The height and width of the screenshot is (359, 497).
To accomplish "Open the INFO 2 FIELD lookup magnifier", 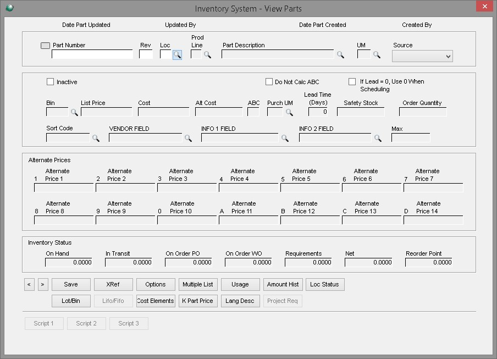I will tap(378, 138).
